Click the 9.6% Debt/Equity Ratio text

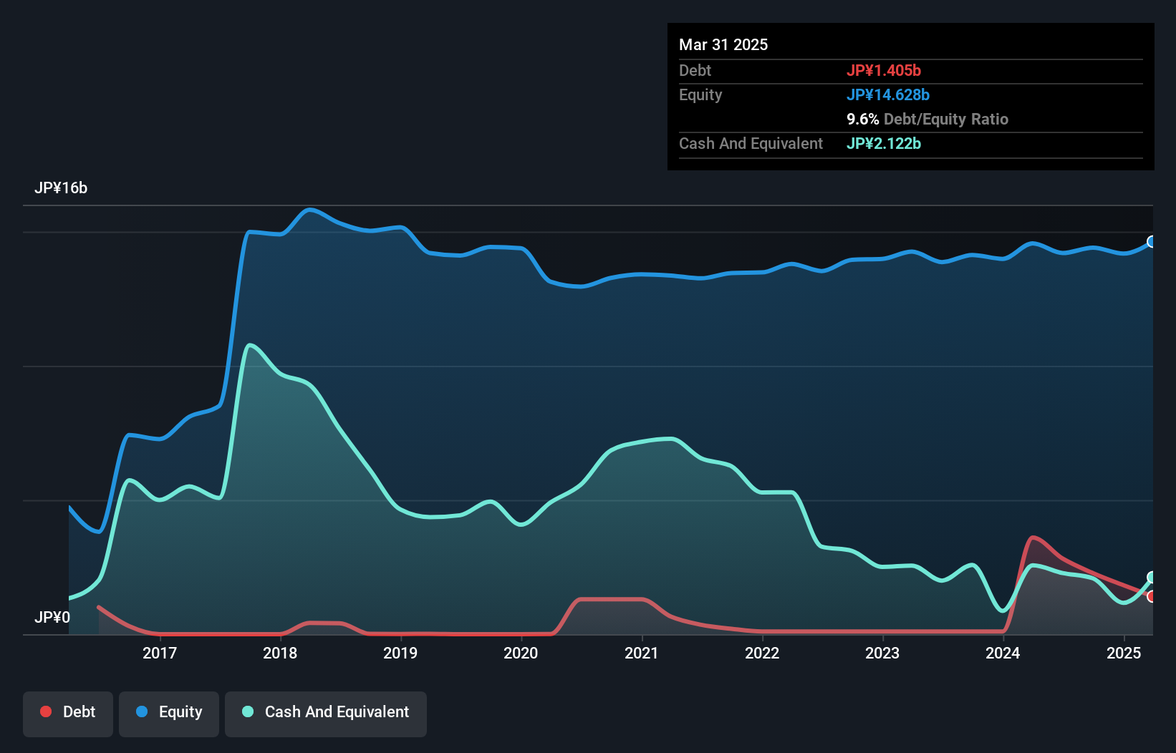click(927, 119)
